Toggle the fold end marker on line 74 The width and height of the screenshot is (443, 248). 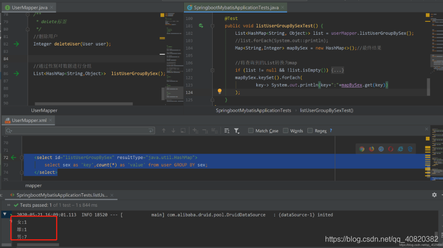pos(22,172)
